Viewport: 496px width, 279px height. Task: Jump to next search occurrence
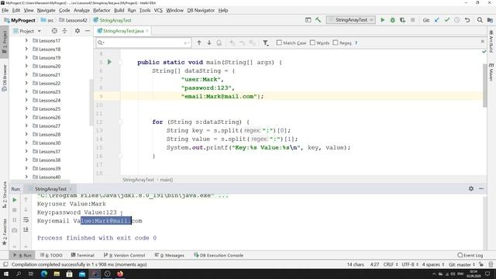pyautogui.click(x=209, y=43)
